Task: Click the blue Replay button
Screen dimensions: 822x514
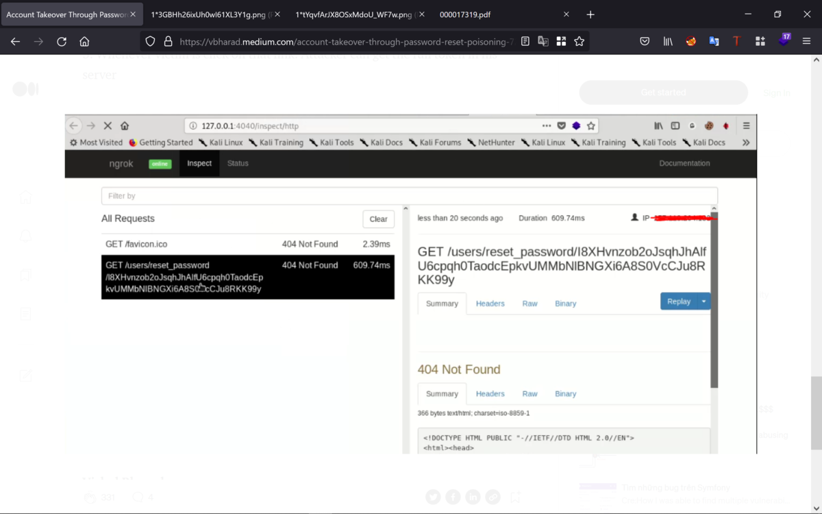Action: (678, 302)
